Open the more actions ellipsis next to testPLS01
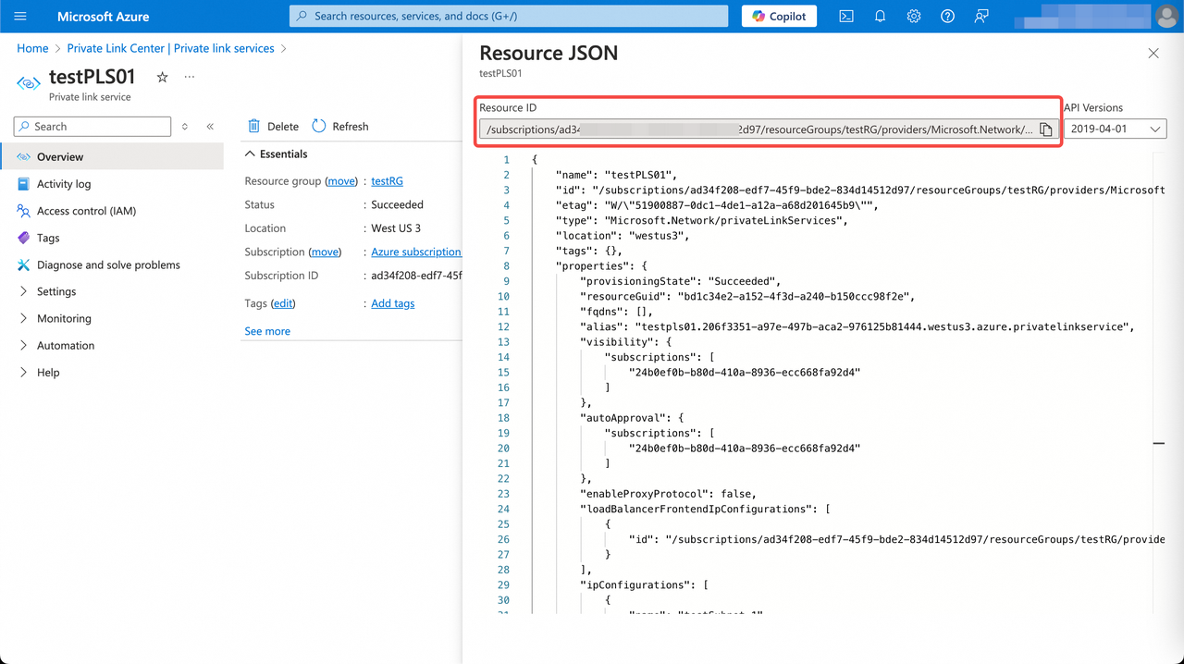The image size is (1184, 664). click(189, 79)
